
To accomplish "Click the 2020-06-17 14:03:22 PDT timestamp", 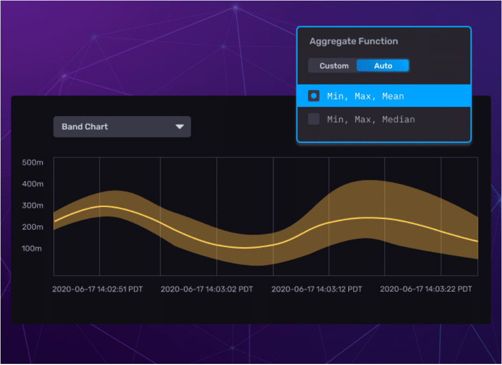I will pos(425,289).
